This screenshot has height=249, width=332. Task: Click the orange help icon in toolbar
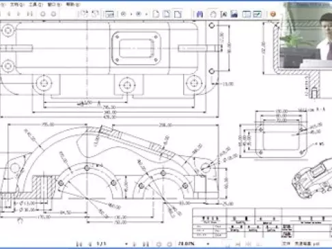pyautogui.click(x=273, y=14)
